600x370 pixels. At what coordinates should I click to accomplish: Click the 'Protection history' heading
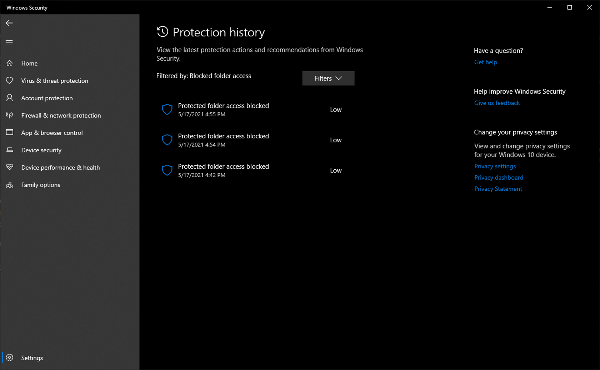point(219,32)
